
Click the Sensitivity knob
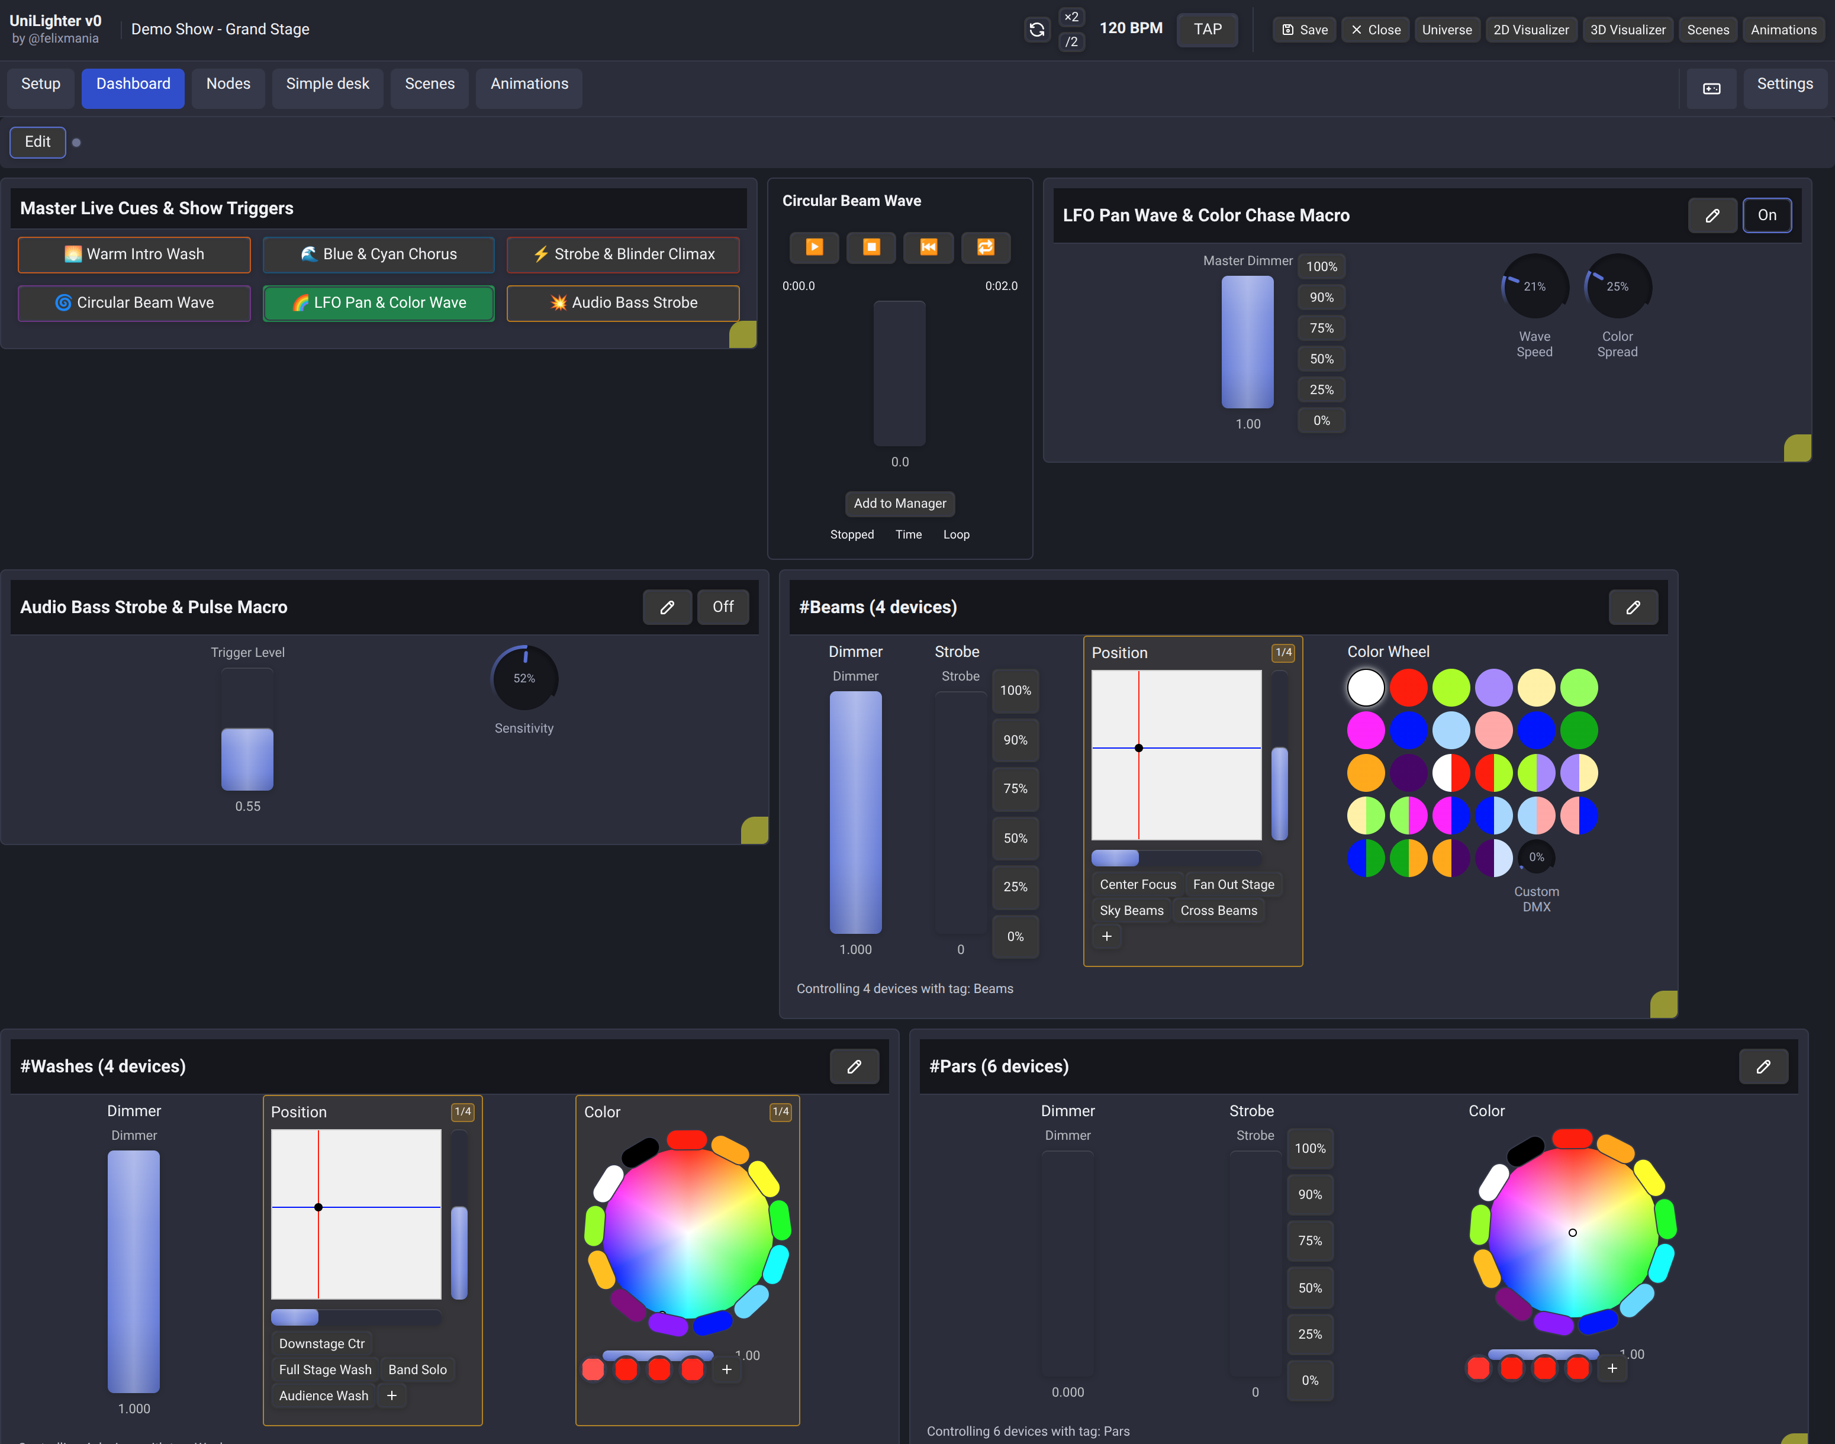pyautogui.click(x=524, y=678)
